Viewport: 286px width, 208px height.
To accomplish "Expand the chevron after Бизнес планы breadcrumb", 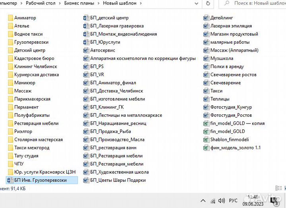I will click(x=98, y=3).
